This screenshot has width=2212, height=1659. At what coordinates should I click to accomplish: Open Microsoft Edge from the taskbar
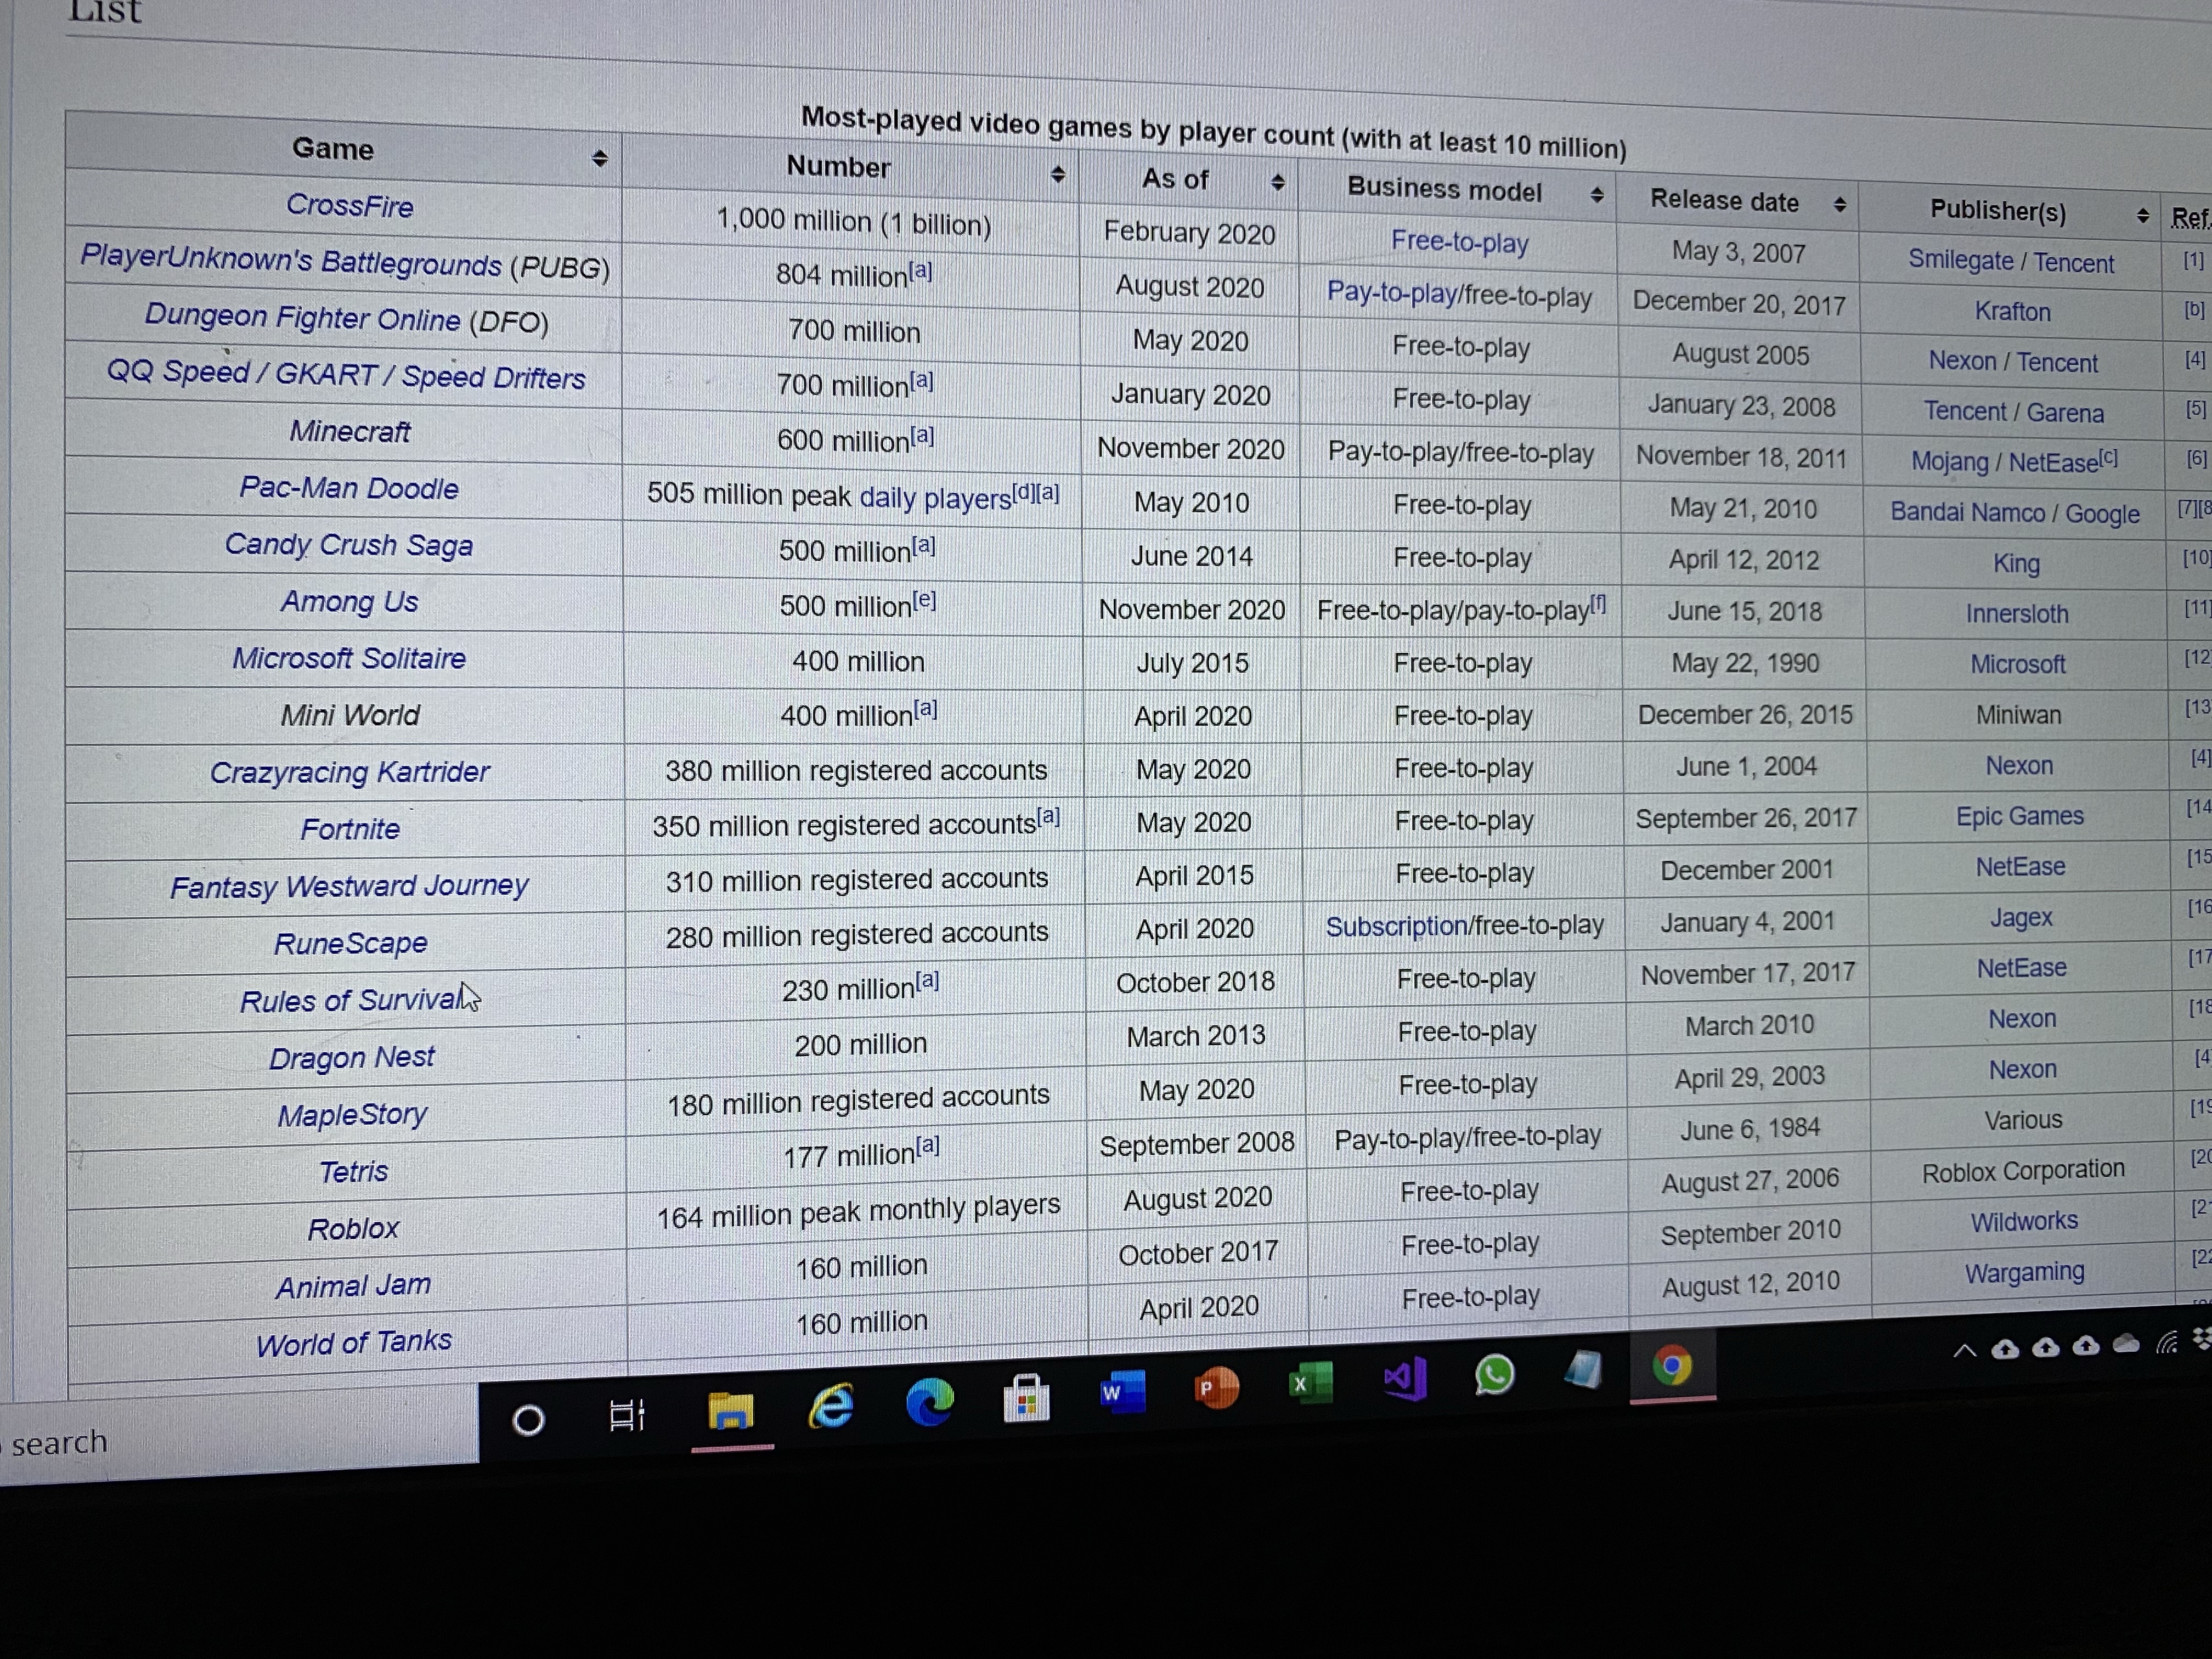coord(929,1402)
